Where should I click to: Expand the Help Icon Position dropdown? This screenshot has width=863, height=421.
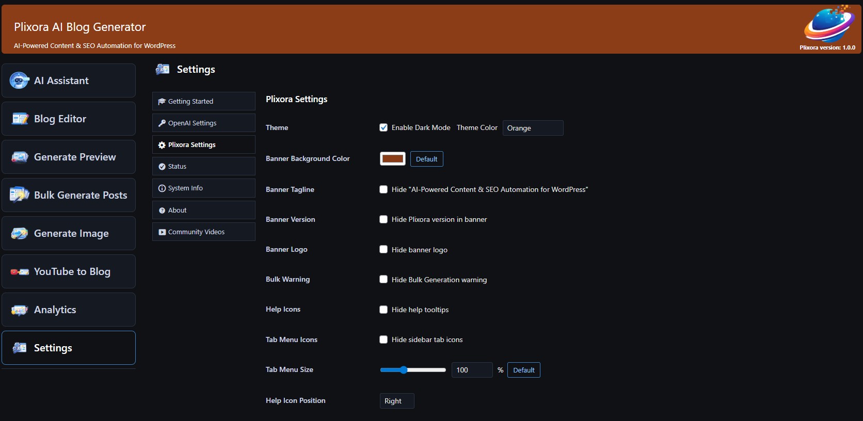[x=396, y=401]
